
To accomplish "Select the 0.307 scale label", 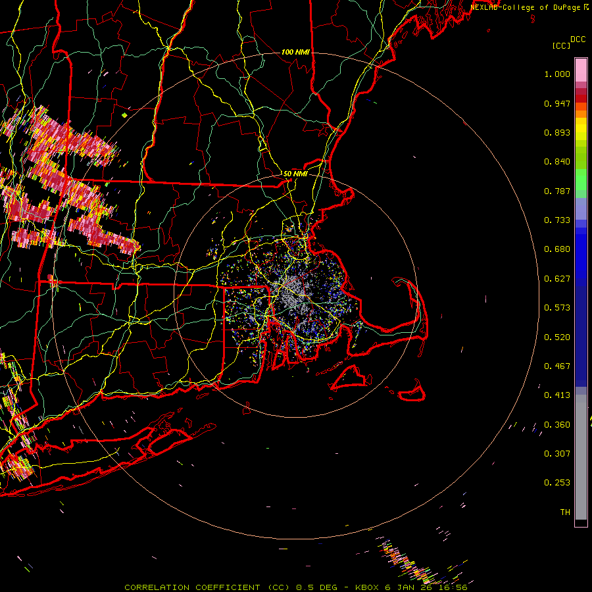I will coord(557,454).
